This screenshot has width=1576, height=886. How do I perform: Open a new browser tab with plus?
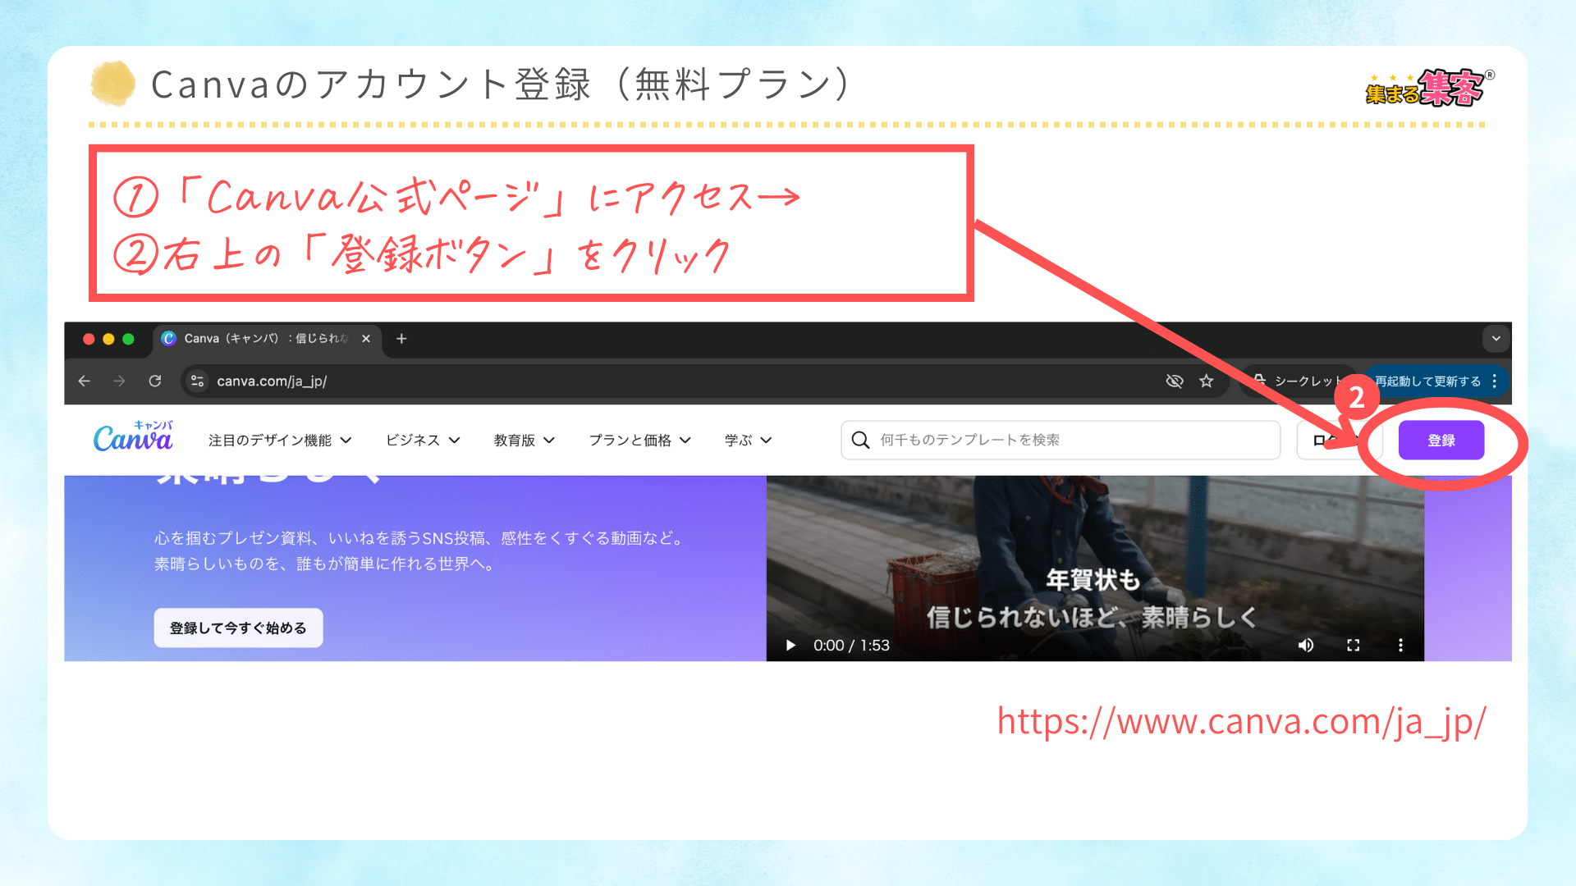401,338
